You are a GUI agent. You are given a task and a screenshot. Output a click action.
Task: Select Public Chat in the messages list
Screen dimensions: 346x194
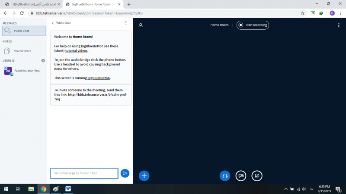pyautogui.click(x=24, y=31)
